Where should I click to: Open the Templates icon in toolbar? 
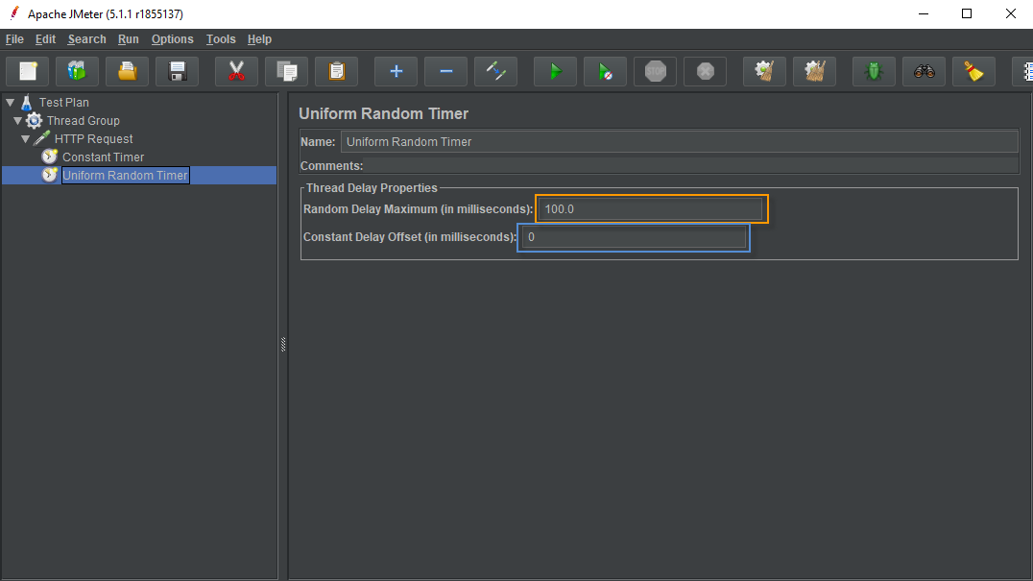(77, 71)
